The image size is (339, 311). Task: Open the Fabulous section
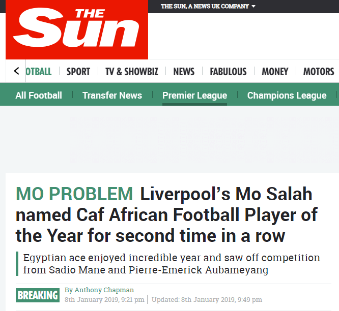(228, 72)
